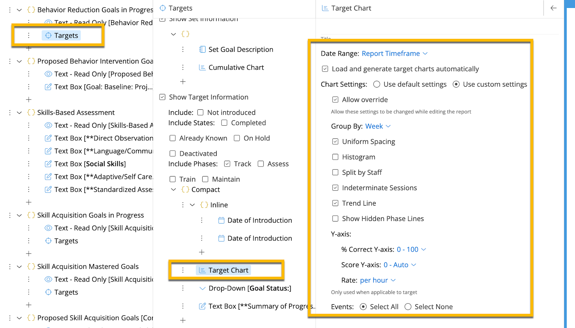575x328 pixels.
Task: Switch to the Target Chart panel header
Action: tap(351, 8)
